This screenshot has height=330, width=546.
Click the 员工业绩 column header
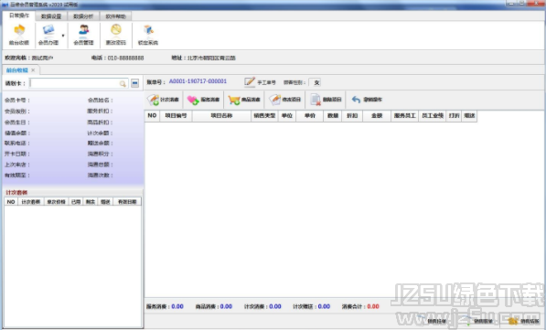pyautogui.click(x=433, y=115)
